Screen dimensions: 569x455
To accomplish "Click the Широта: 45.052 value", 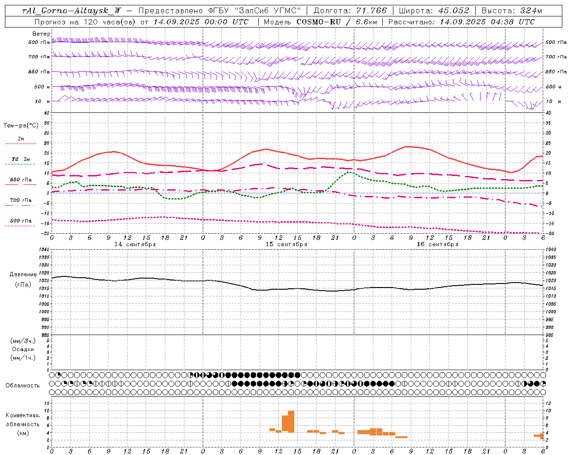I will (434, 11).
